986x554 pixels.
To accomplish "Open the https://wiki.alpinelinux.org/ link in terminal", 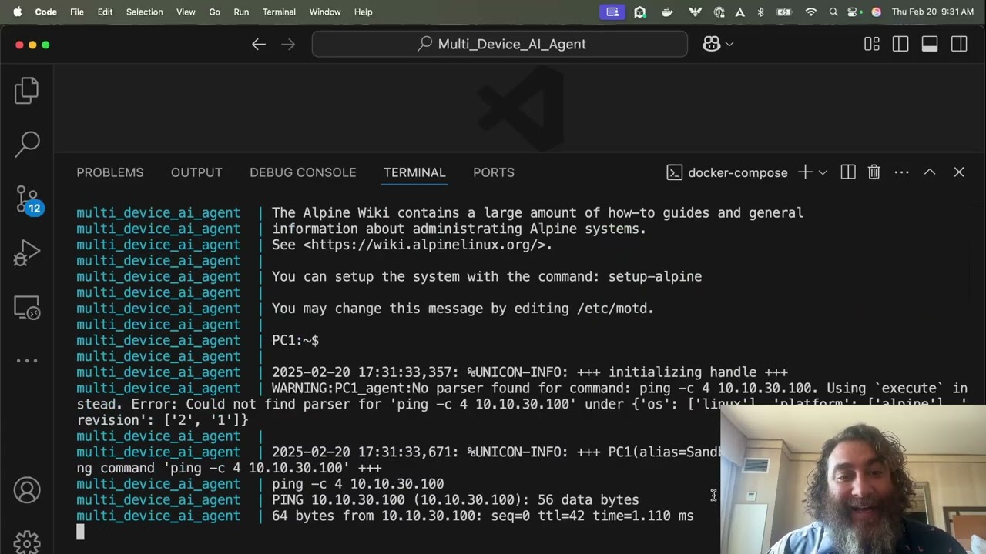I will (x=425, y=245).
